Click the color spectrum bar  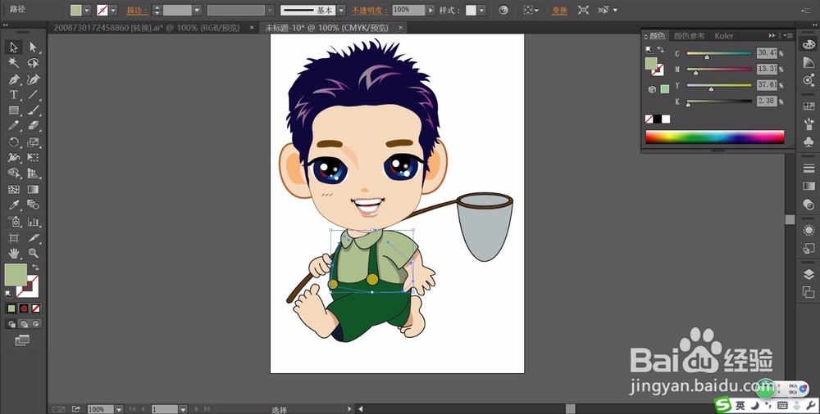715,137
